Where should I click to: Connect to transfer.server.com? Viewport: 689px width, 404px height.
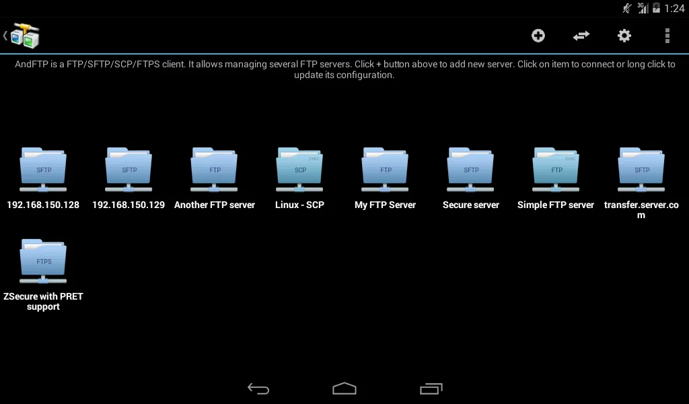pos(641,168)
